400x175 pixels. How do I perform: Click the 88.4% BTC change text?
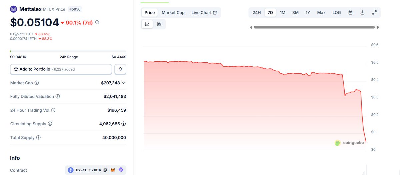(x=44, y=34)
